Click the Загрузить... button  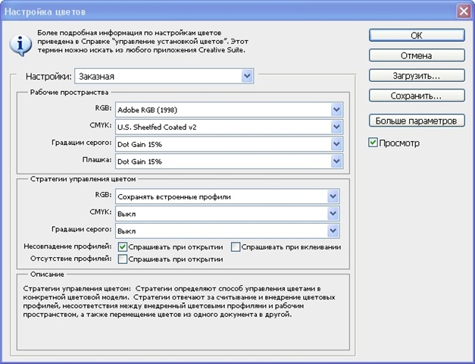(417, 76)
